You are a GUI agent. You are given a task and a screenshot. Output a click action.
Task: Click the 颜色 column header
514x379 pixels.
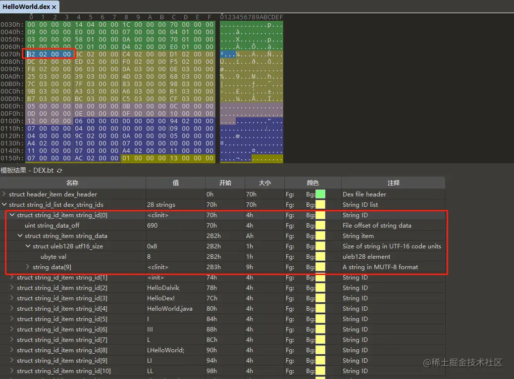point(313,183)
